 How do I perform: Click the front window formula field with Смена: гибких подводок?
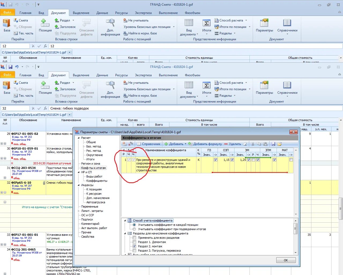click(x=196, y=108)
